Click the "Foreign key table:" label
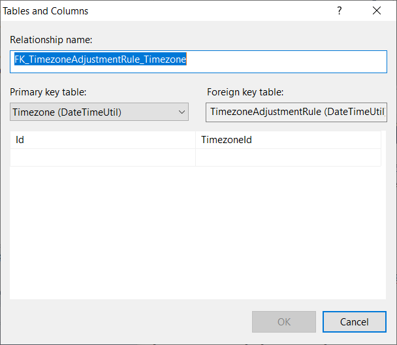This screenshot has width=397, height=345. point(245,92)
